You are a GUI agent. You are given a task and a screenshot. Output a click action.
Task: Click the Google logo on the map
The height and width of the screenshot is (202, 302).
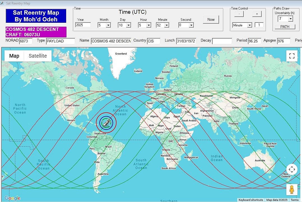(x=12, y=198)
